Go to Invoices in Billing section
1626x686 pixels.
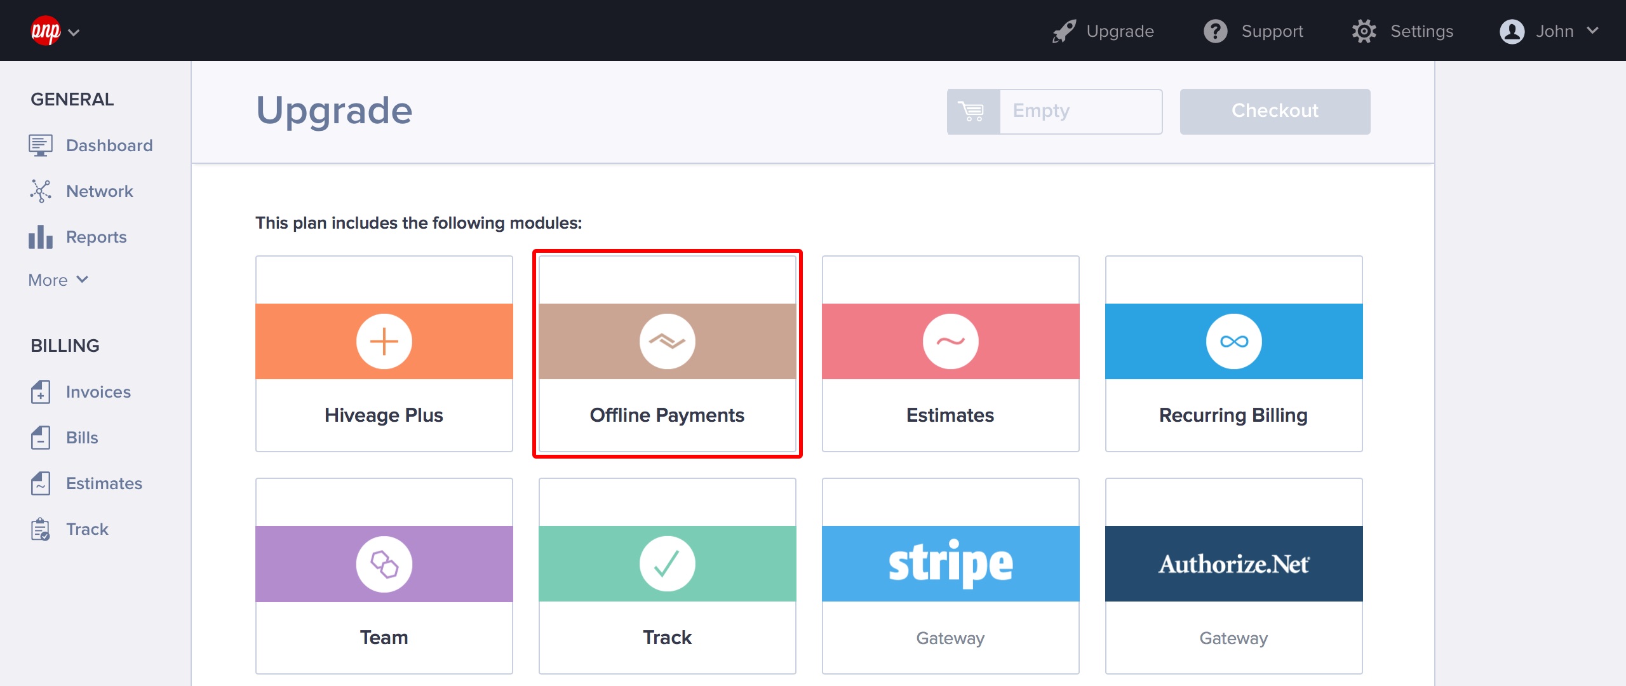[x=98, y=392]
